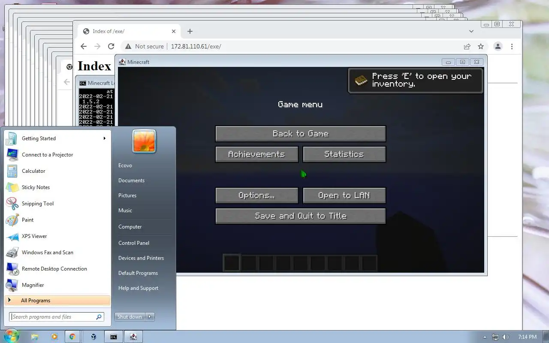Select the first hotbar slot

(x=232, y=263)
